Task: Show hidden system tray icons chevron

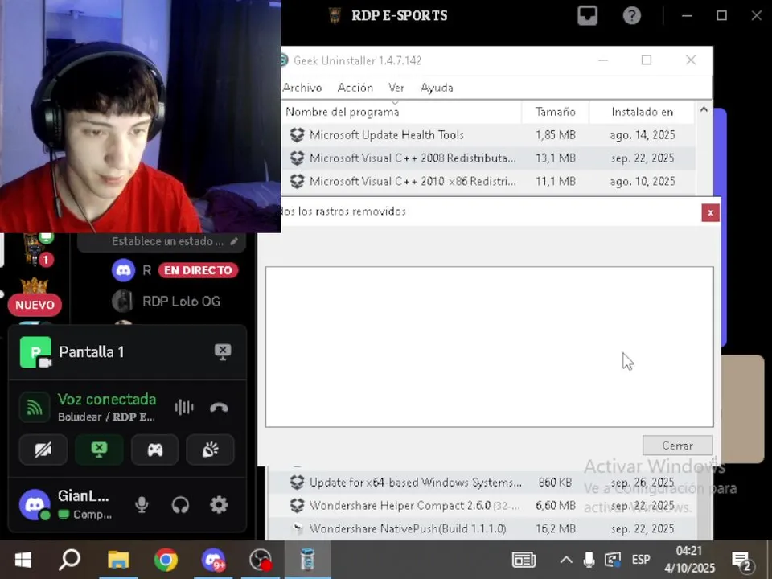Action: click(x=566, y=560)
